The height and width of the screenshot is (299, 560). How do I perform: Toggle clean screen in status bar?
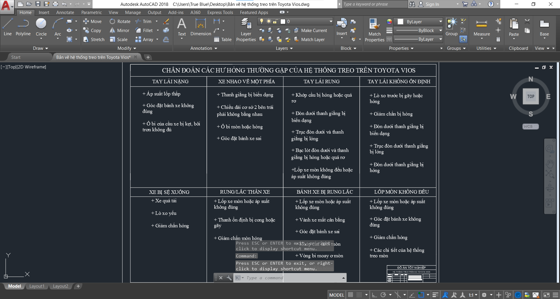(x=547, y=295)
